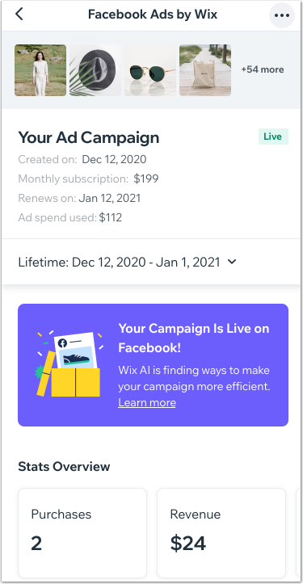This screenshot has width=303, height=584.
Task: Go back using the top-left arrow
Action: point(19,15)
